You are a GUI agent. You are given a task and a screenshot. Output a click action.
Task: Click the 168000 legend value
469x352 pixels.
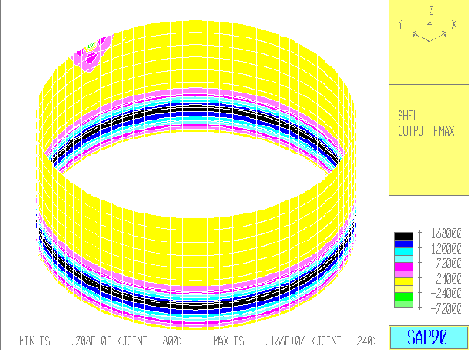[x=446, y=233]
